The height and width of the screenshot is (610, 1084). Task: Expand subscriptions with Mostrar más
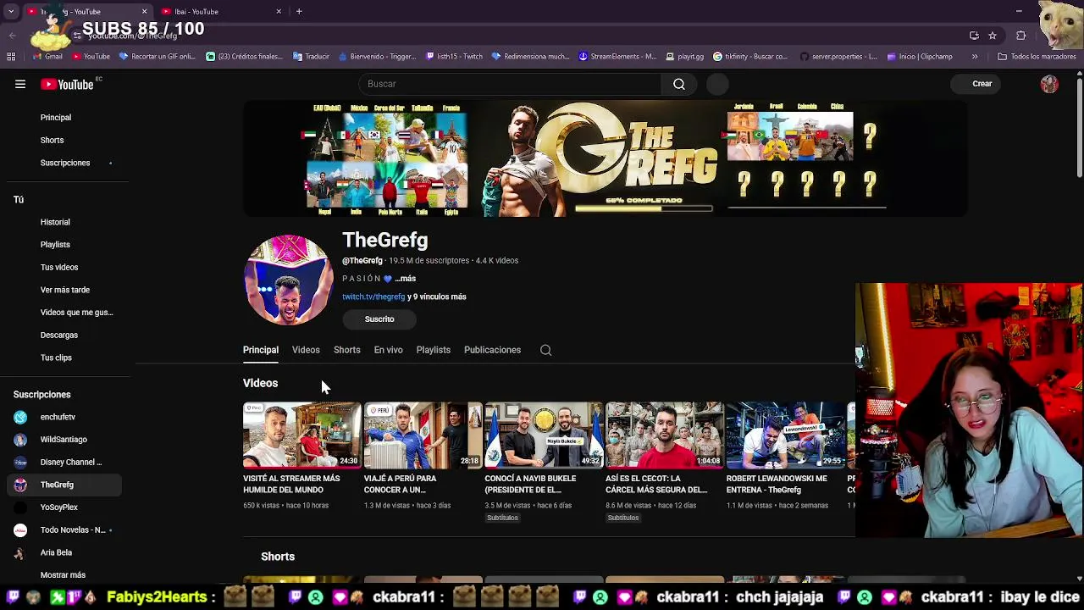tap(61, 575)
